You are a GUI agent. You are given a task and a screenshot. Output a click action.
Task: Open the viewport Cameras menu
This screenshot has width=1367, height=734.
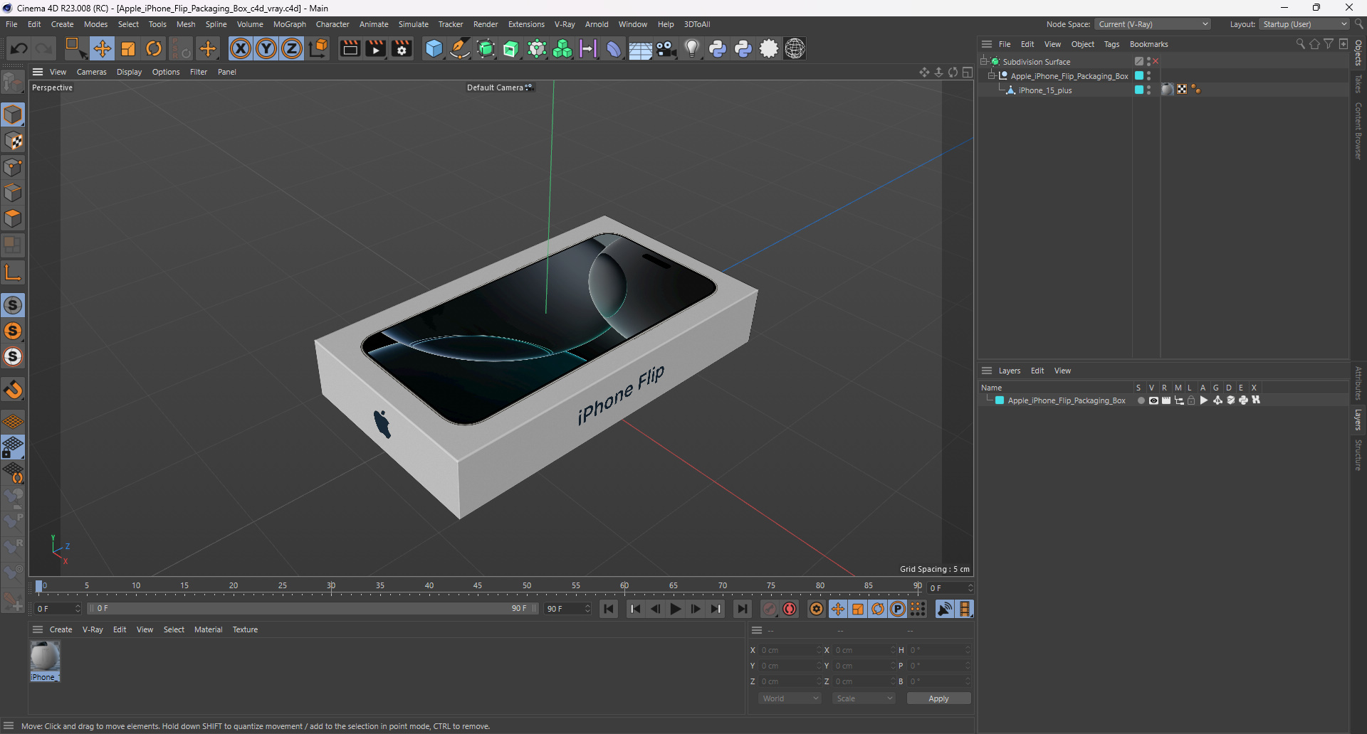(91, 72)
